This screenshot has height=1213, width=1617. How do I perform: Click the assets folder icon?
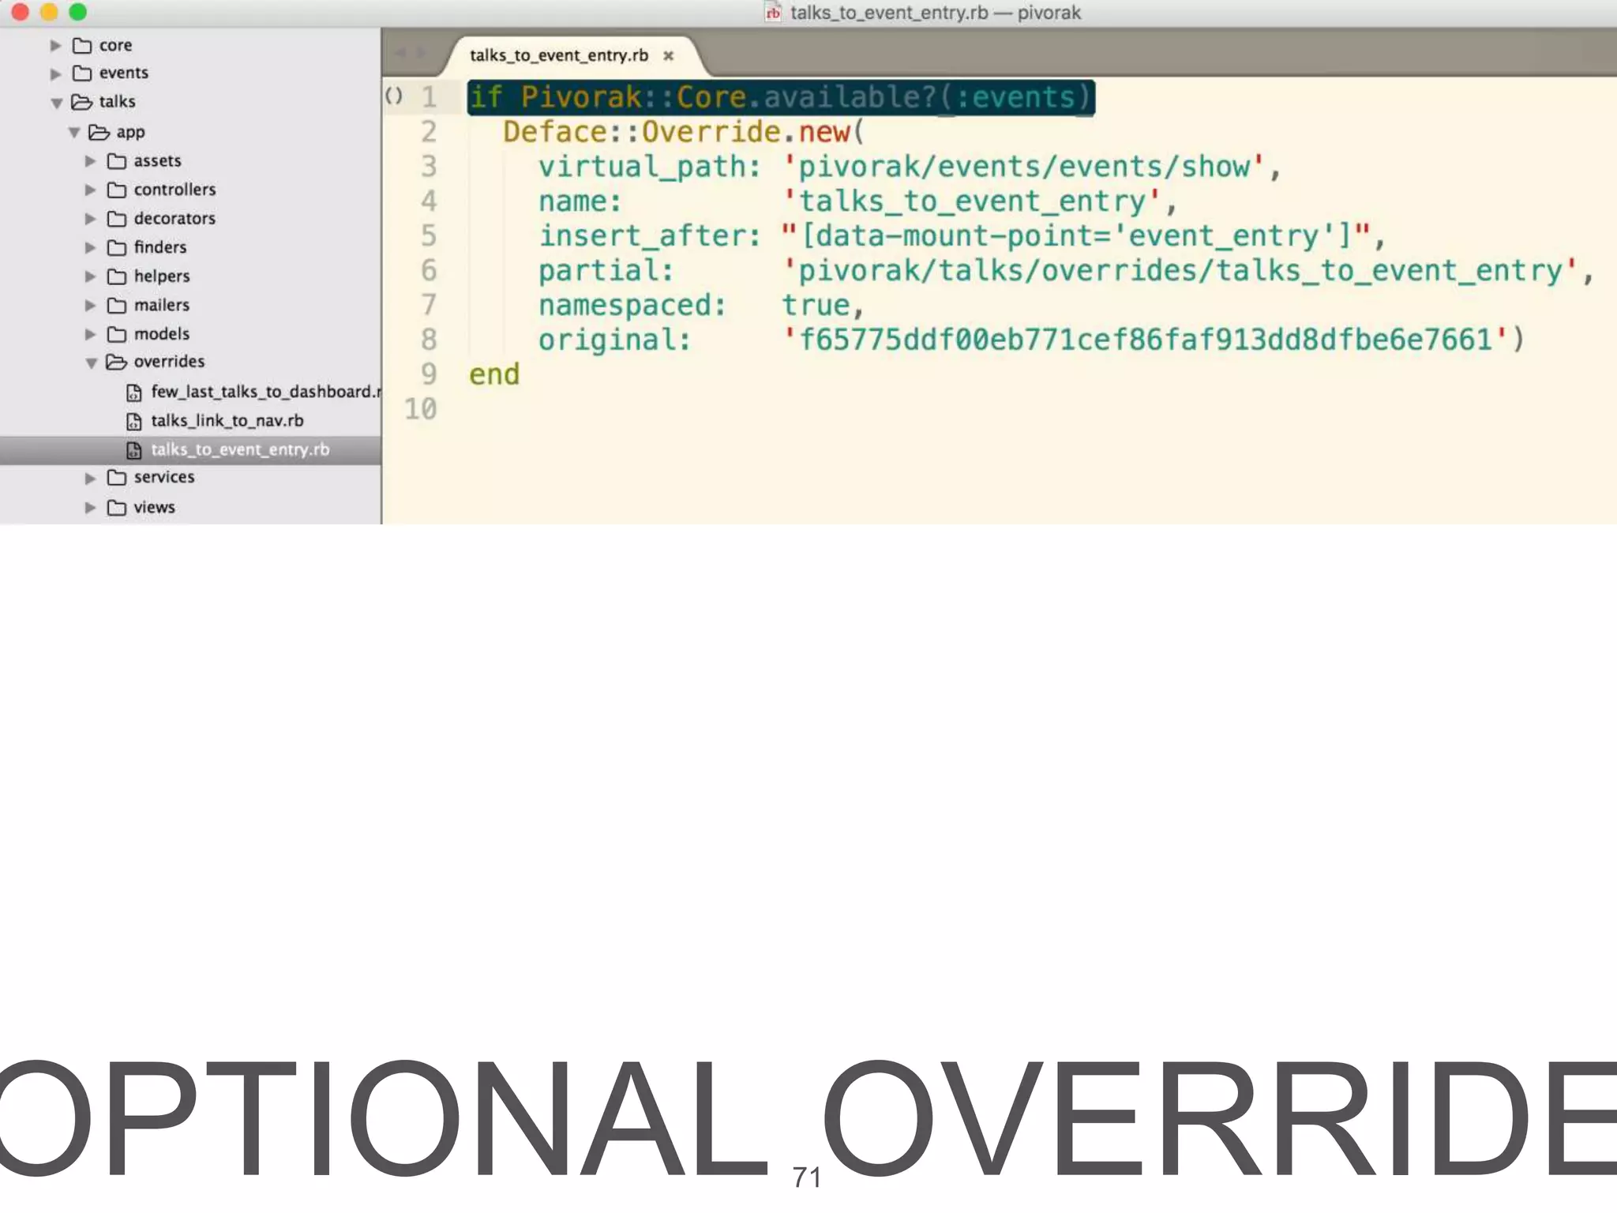[117, 161]
